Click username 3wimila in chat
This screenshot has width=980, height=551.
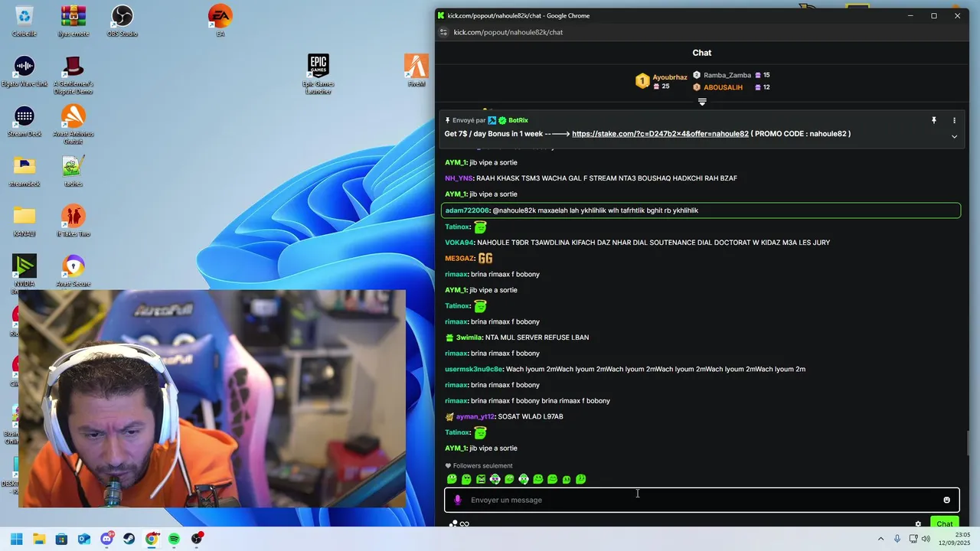(x=469, y=337)
